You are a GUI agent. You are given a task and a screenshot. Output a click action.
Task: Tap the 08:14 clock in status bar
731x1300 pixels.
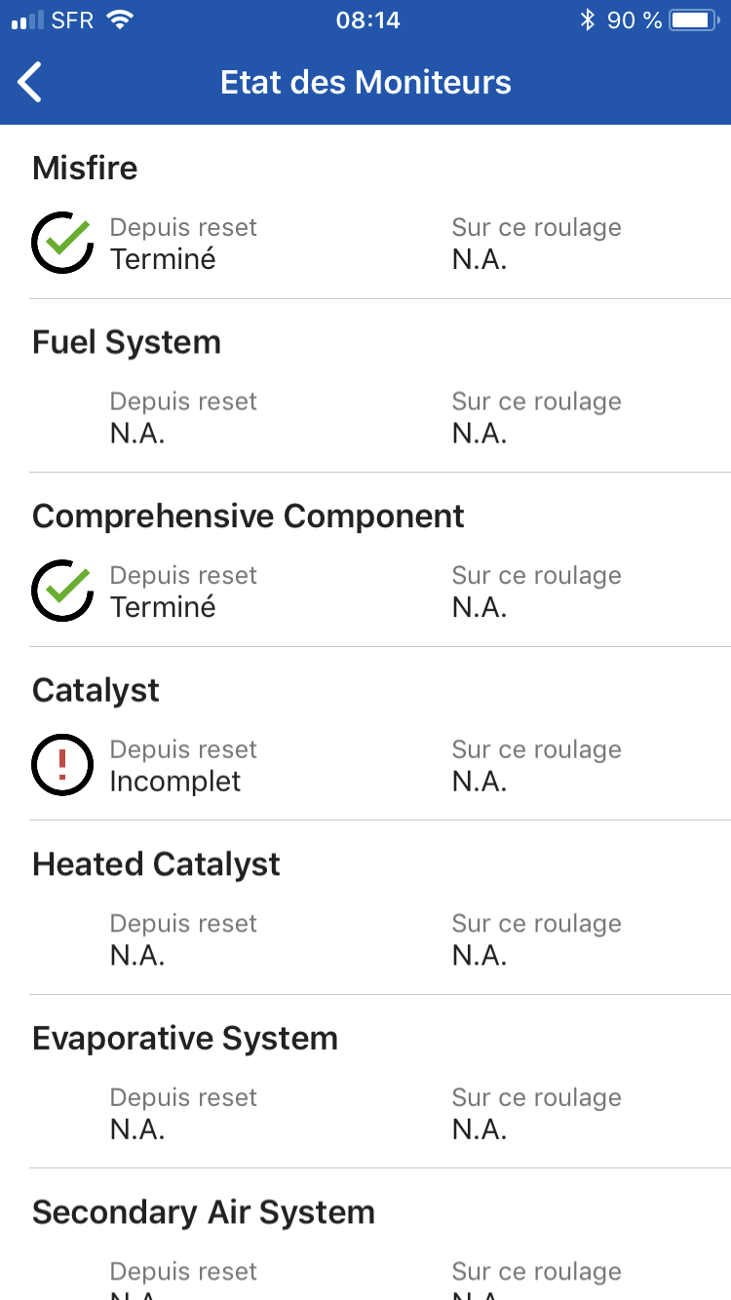point(367,20)
